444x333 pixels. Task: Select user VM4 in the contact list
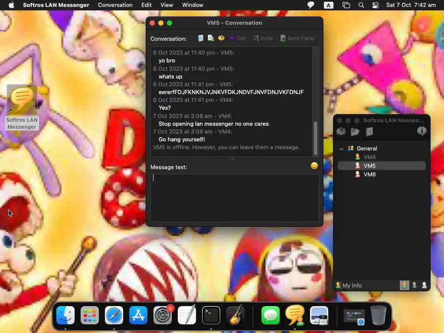coord(382,157)
